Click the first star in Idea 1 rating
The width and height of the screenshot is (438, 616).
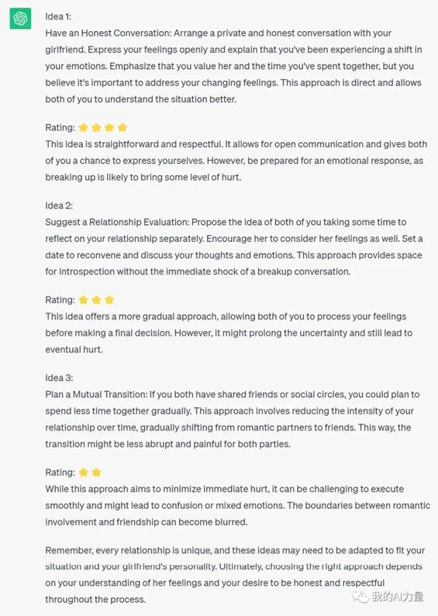click(83, 128)
